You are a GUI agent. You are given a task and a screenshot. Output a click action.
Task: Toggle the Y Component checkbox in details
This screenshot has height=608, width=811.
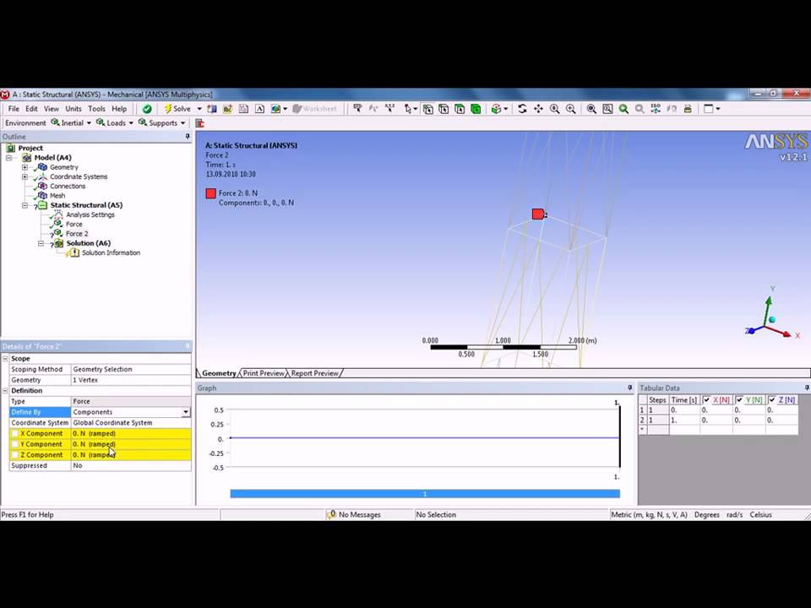coord(15,445)
